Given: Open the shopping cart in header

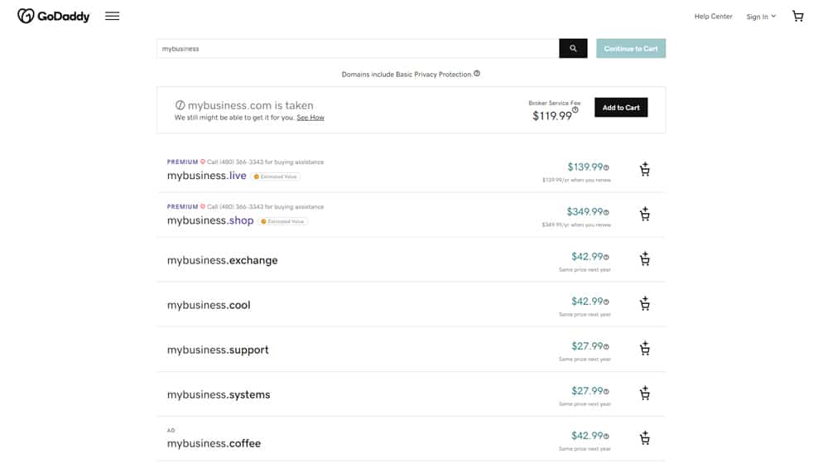Looking at the screenshot, I should [x=797, y=17].
